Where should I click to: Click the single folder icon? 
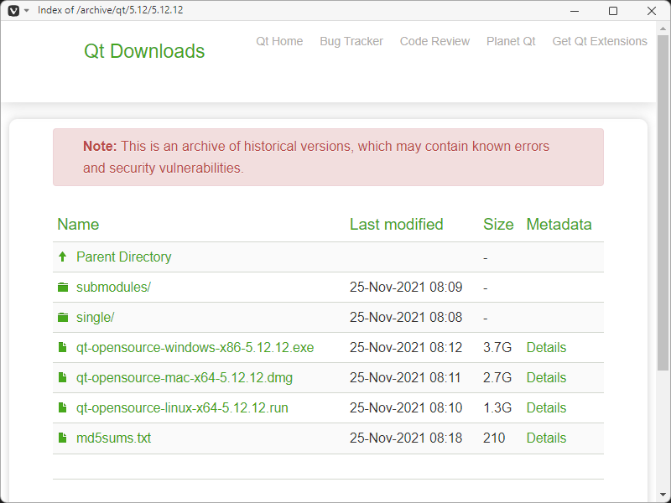(62, 318)
